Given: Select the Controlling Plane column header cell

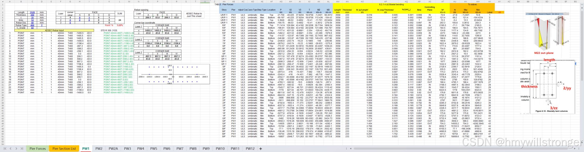Looking at the screenshot, I should [x=430, y=9].
